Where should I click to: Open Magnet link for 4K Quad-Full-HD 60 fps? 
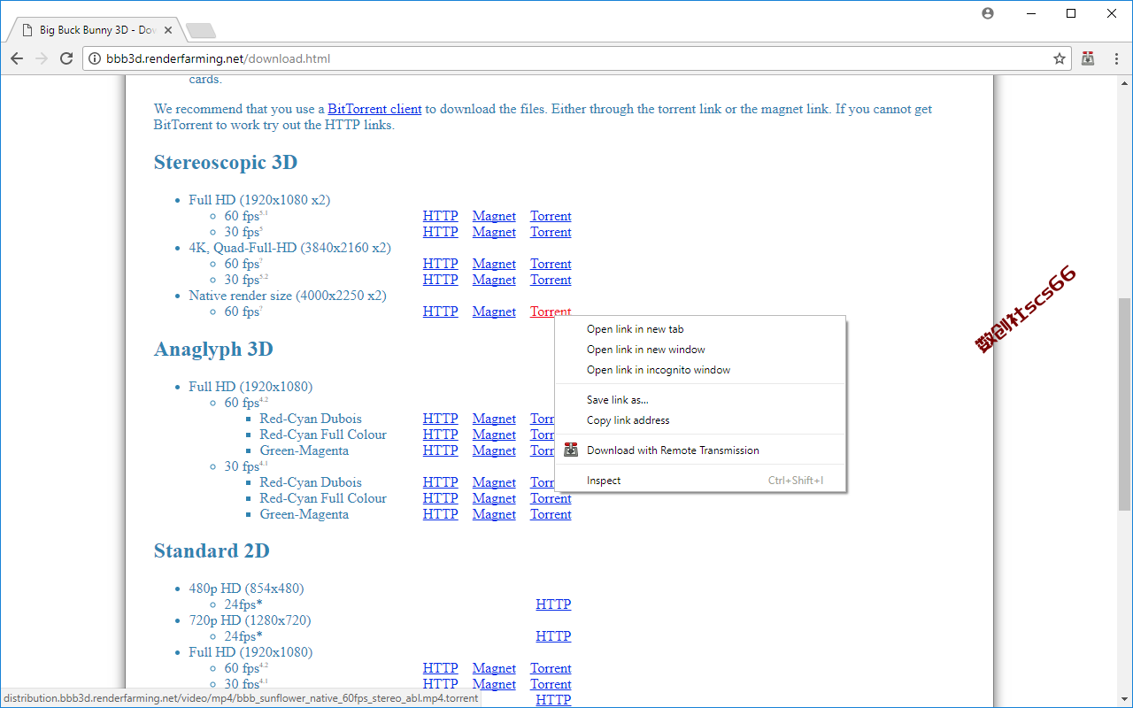click(494, 264)
